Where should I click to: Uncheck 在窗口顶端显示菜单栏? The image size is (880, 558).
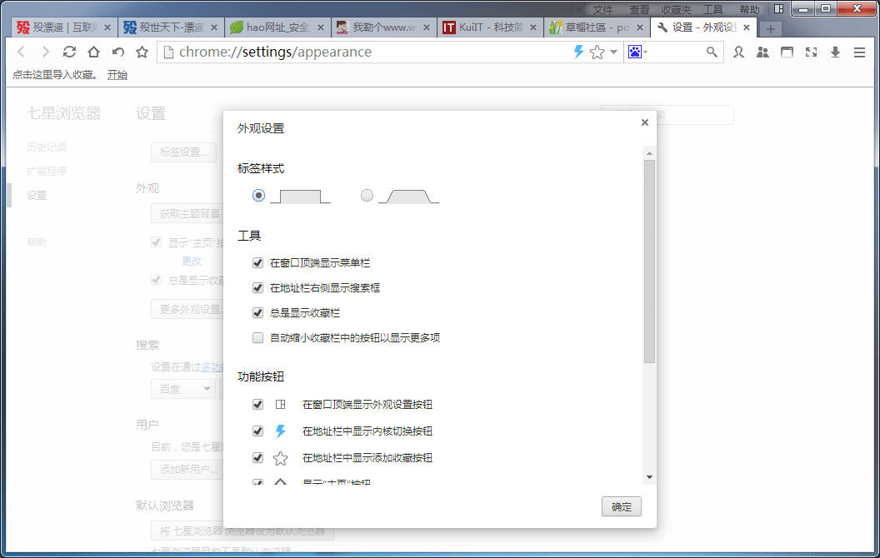[257, 262]
